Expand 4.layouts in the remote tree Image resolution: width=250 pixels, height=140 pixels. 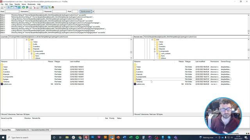pyautogui.click(x=155, y=49)
